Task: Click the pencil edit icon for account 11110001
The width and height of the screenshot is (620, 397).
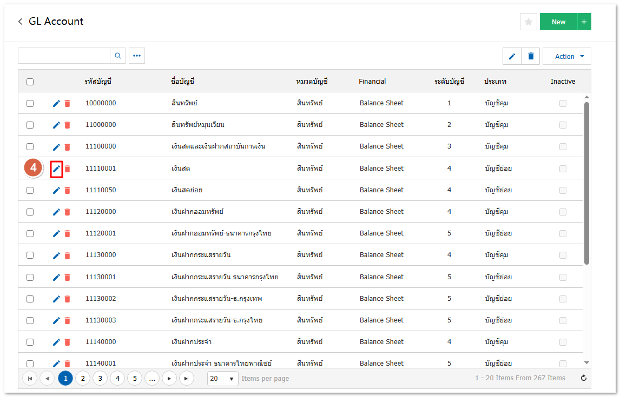Action: tap(56, 169)
